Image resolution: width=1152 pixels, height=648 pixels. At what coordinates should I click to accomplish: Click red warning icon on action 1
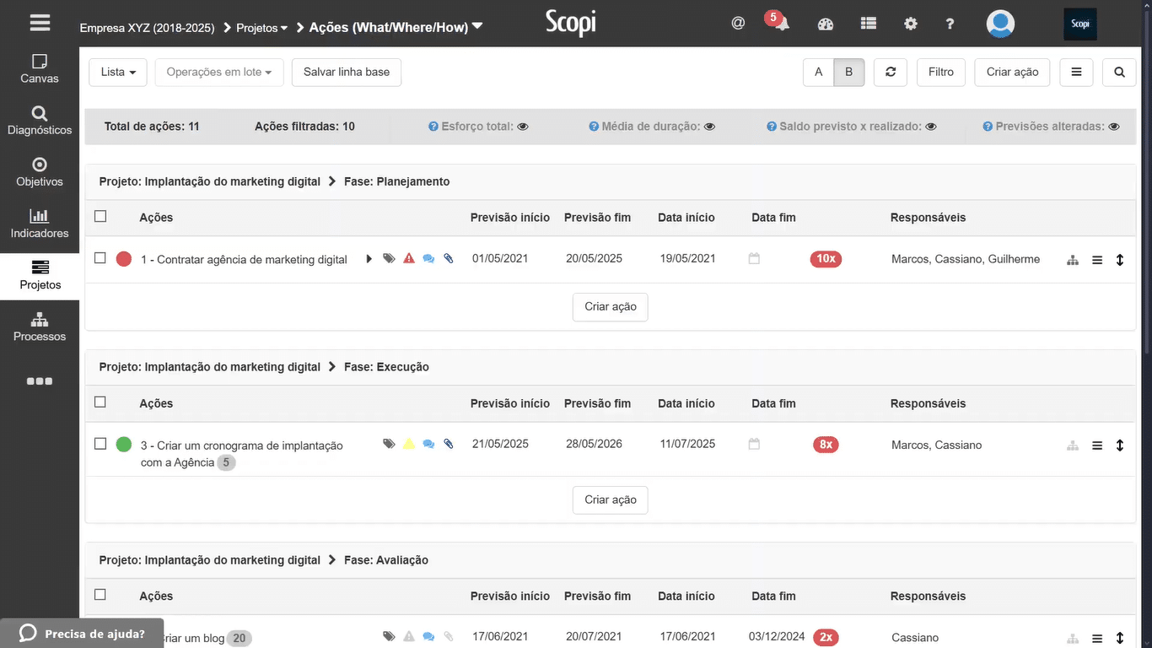point(409,259)
